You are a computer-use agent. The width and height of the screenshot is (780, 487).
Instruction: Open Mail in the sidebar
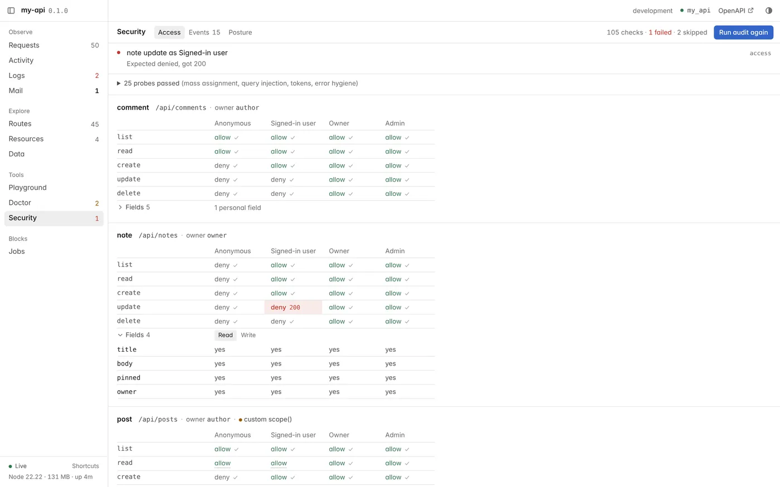click(x=53, y=90)
